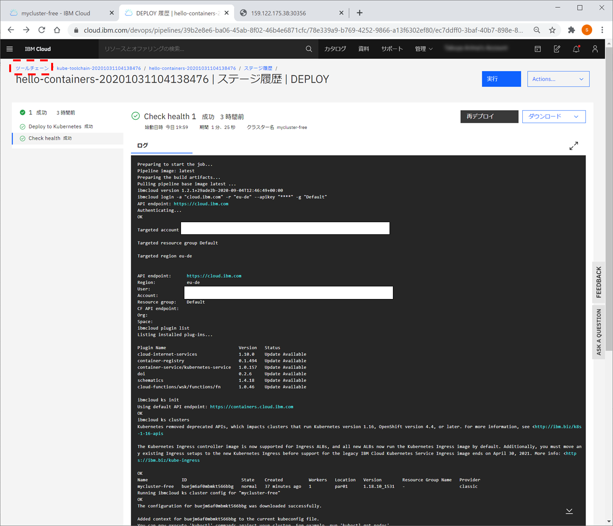Go forward with browser forward arrow
This screenshot has width=613, height=526.
27,30
